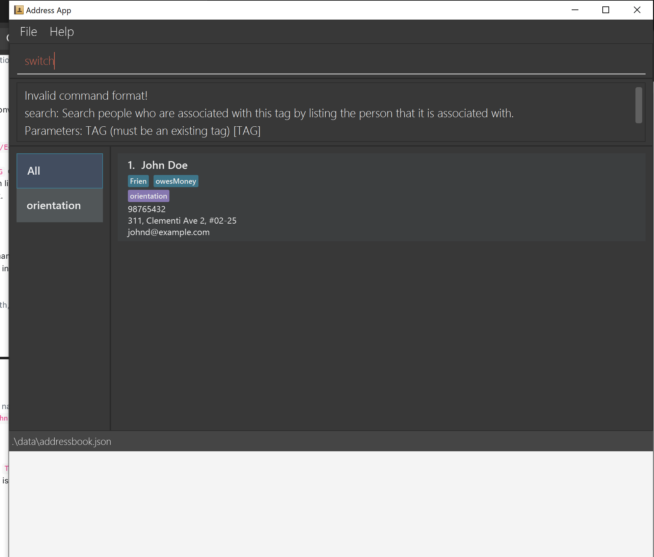Image resolution: width=654 pixels, height=557 pixels.
Task: Click the result display scrollbar thumb
Action: coord(638,105)
